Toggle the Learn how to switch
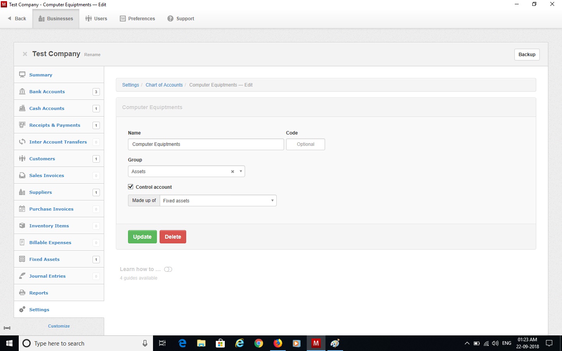 coord(168,269)
